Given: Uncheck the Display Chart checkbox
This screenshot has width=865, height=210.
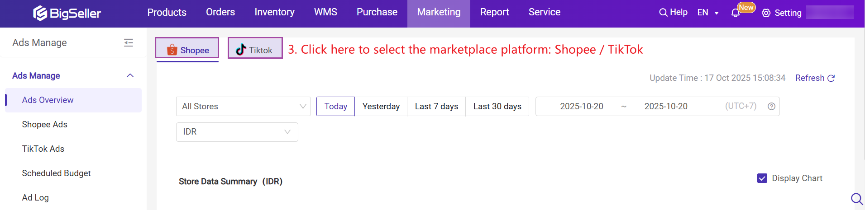Looking at the screenshot, I should tap(762, 178).
